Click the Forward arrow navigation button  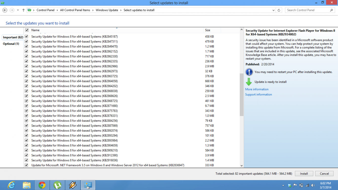click(12, 10)
